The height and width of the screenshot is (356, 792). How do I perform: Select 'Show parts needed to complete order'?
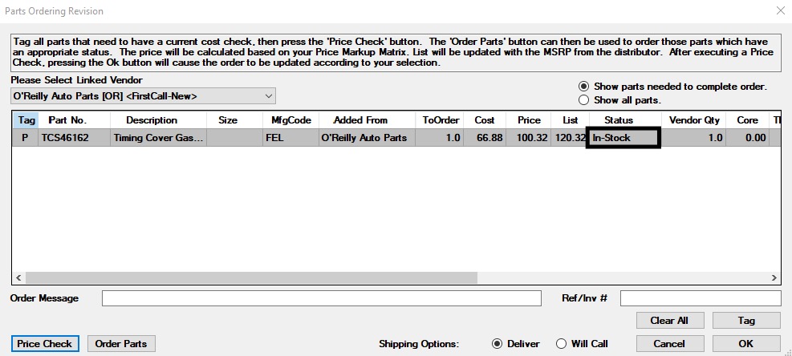pyautogui.click(x=584, y=87)
